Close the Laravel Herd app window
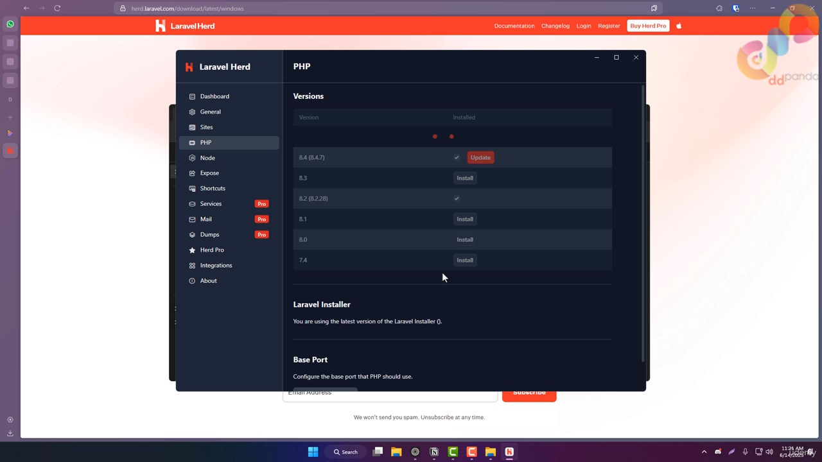 (636, 58)
